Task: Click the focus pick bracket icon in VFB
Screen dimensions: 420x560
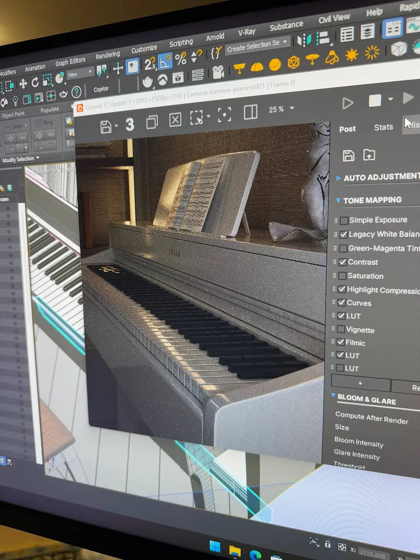Action: point(224,115)
